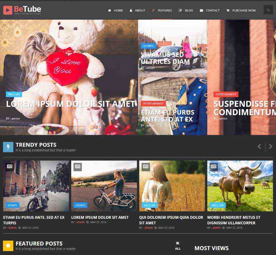Click Sports tag on bicycle post
The width and height of the screenshot is (276, 255).
pos(80,205)
